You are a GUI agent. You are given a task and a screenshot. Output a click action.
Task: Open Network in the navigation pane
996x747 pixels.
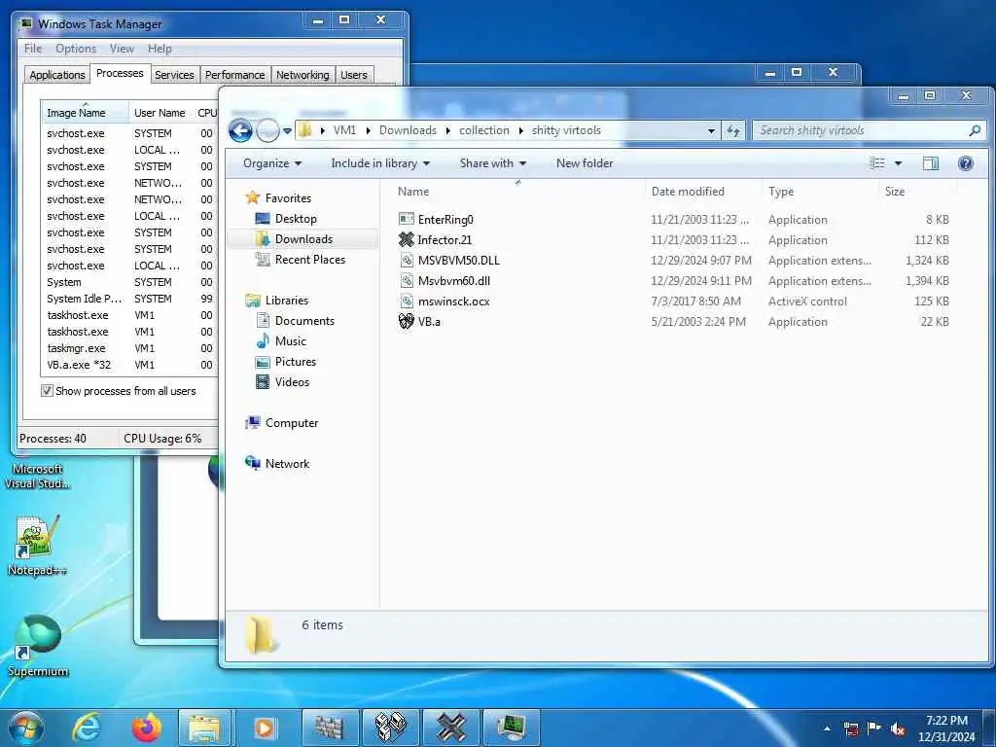287,464
